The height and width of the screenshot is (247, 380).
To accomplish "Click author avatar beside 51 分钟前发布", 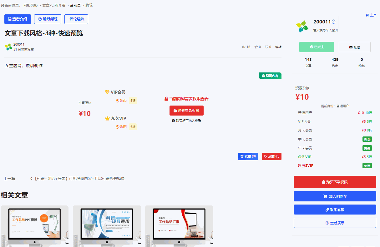I will (x=8, y=47).
